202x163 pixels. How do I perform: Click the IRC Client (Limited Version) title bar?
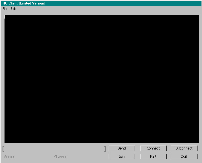101,3
